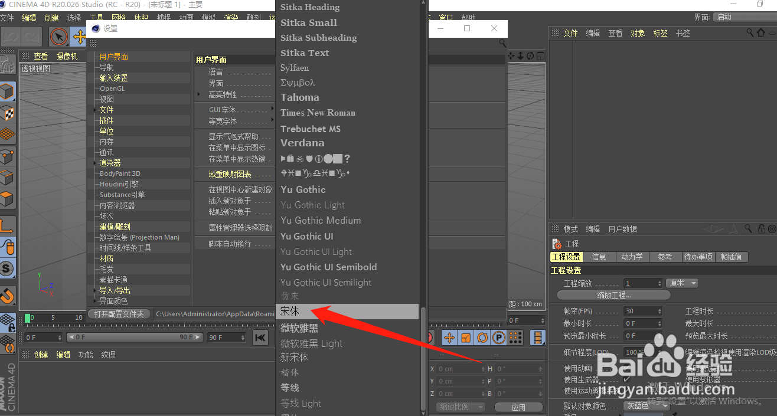
Task: Enable Texture mode checkered cube icon
Action: click(7, 113)
